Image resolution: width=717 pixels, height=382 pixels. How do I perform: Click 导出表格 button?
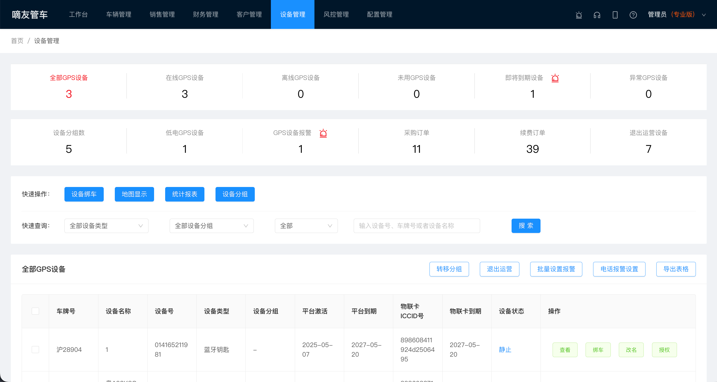(x=676, y=269)
